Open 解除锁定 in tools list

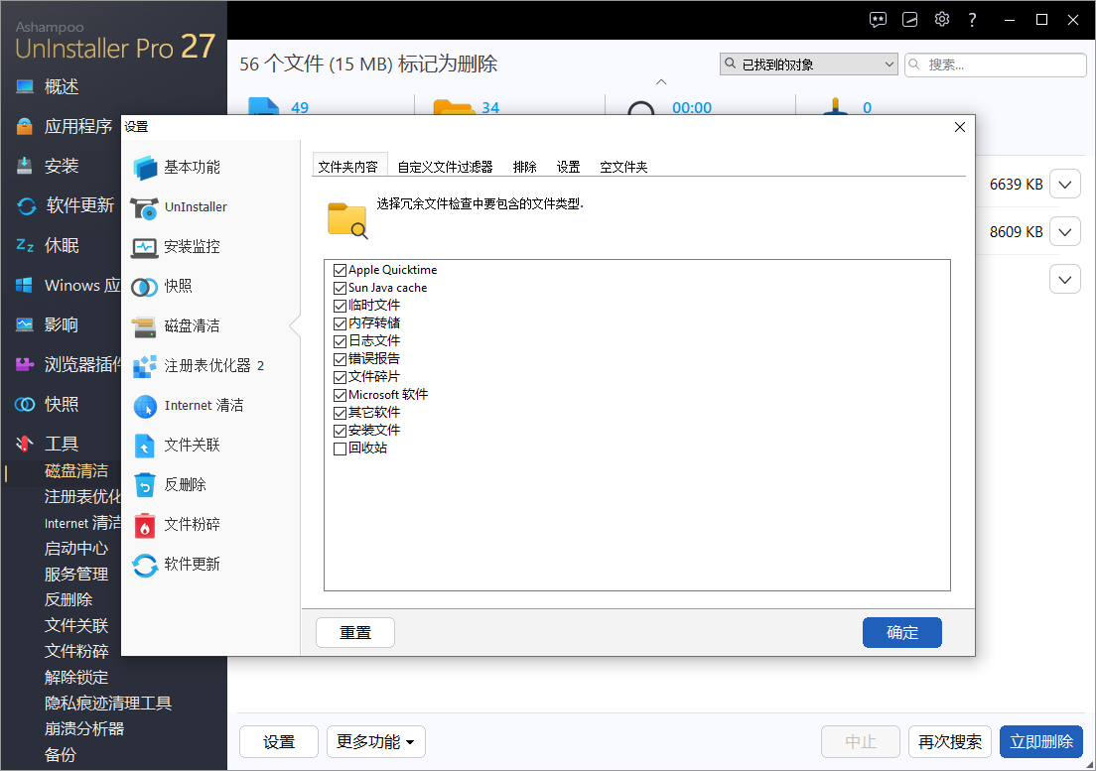pyautogui.click(x=76, y=678)
